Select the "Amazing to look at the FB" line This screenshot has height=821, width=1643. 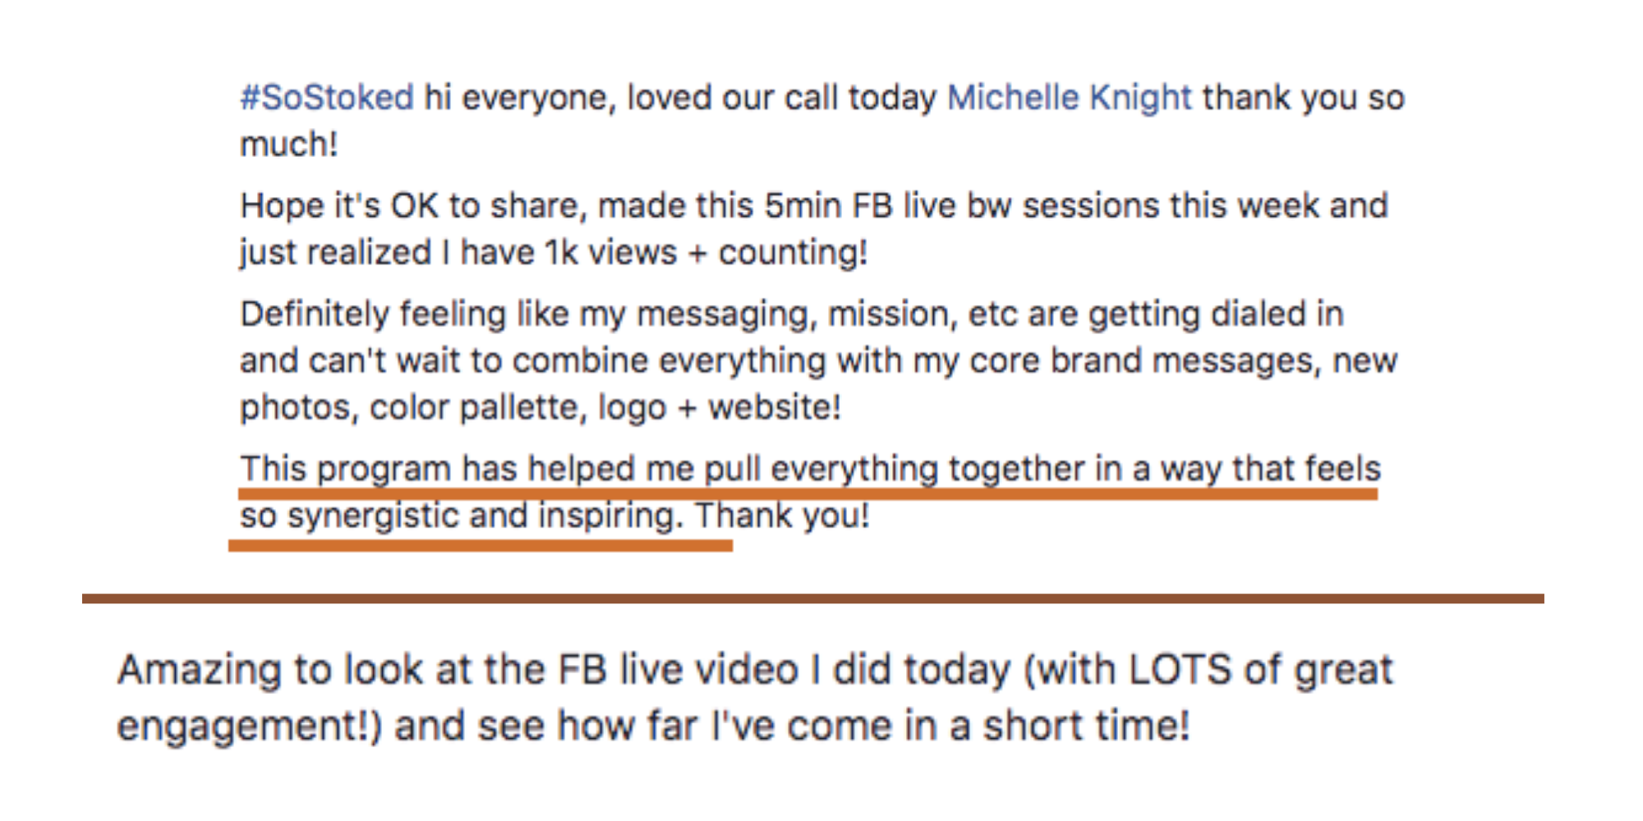755,671
